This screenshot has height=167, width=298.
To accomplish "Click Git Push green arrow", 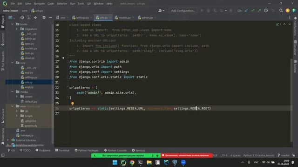I will tap(259, 11).
